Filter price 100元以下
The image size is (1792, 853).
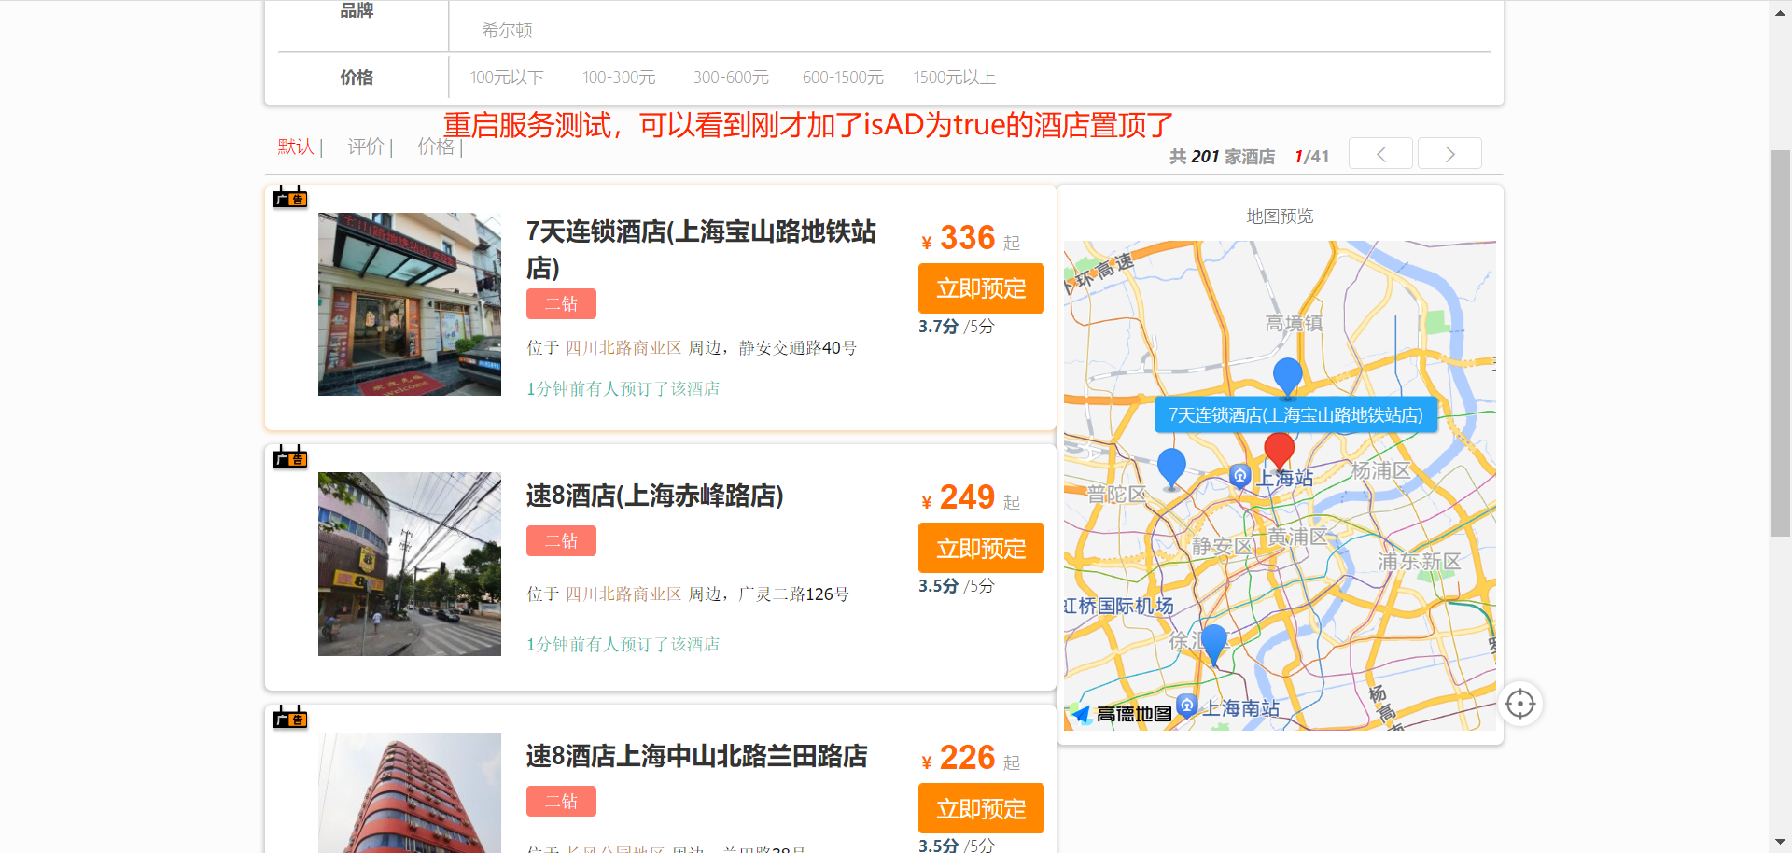[507, 77]
